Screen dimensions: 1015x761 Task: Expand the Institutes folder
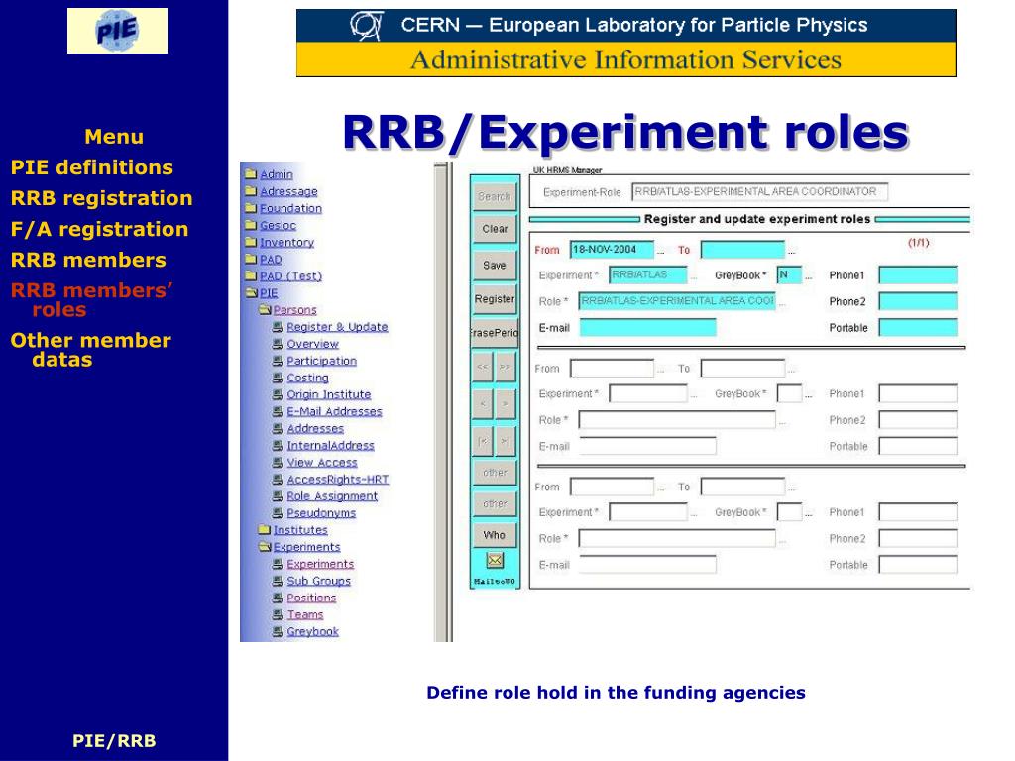pos(264,529)
